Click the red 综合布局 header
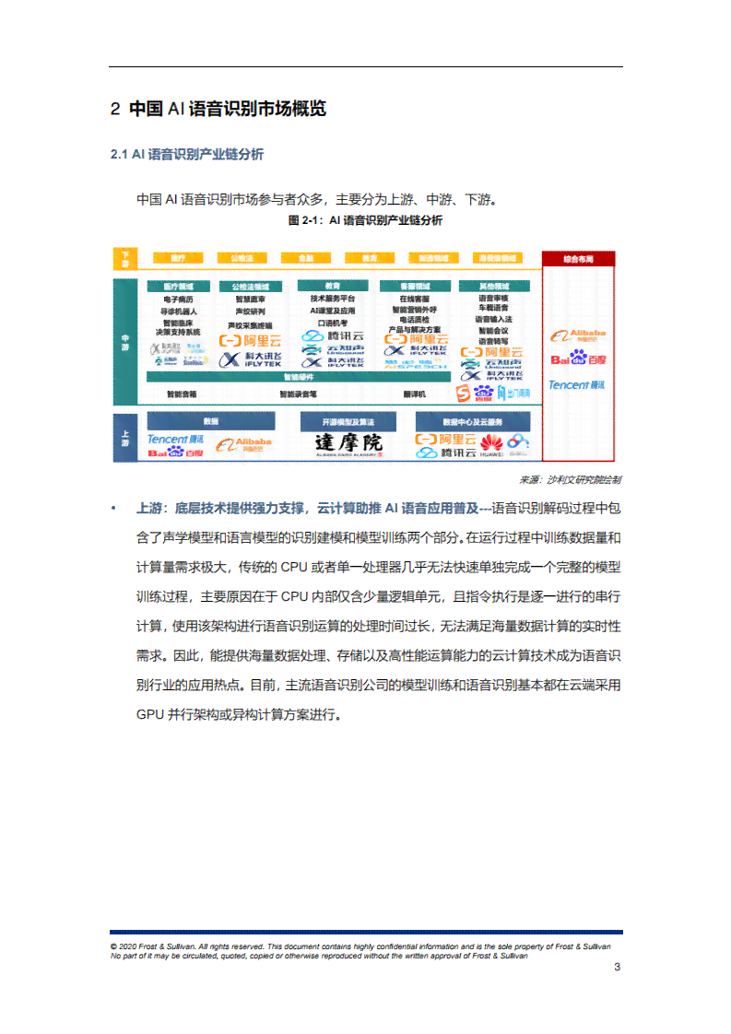Viewport: 731px width, 1034px height. (578, 259)
